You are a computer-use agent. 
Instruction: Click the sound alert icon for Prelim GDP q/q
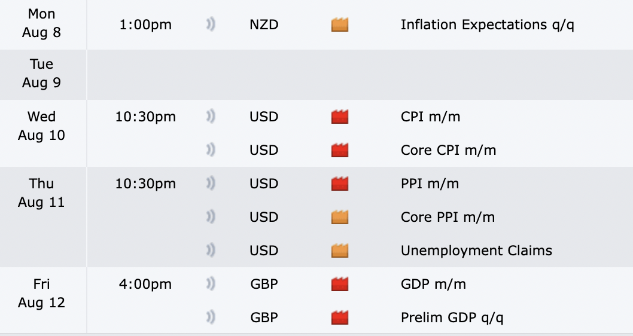pyautogui.click(x=211, y=317)
